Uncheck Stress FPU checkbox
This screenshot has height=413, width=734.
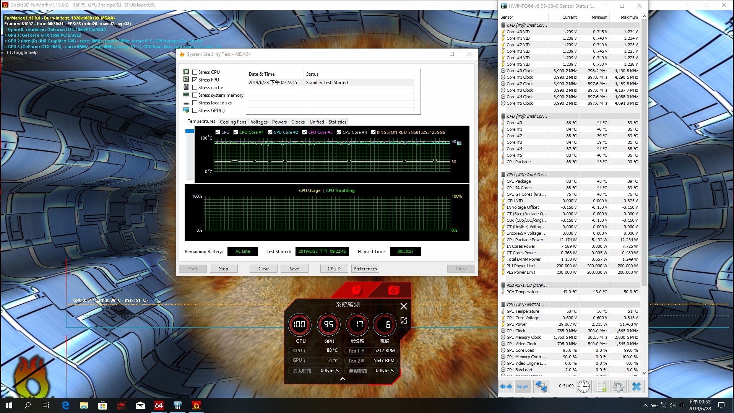click(195, 80)
